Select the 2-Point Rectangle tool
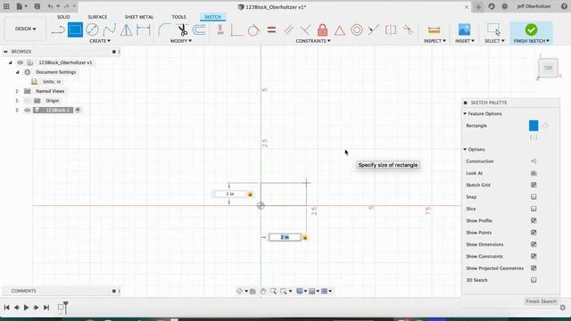571x321 pixels. point(75,29)
